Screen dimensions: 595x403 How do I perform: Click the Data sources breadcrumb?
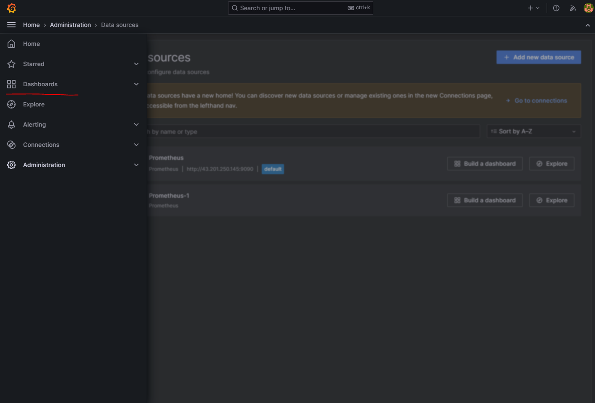(x=120, y=25)
